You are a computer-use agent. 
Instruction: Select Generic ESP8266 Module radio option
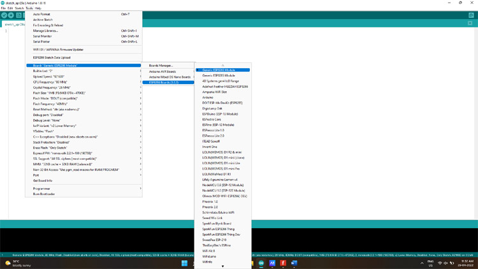click(222, 70)
